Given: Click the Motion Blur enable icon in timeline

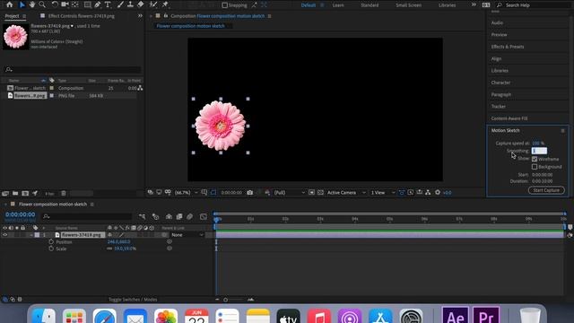Looking at the screenshot, I should click(189, 216).
